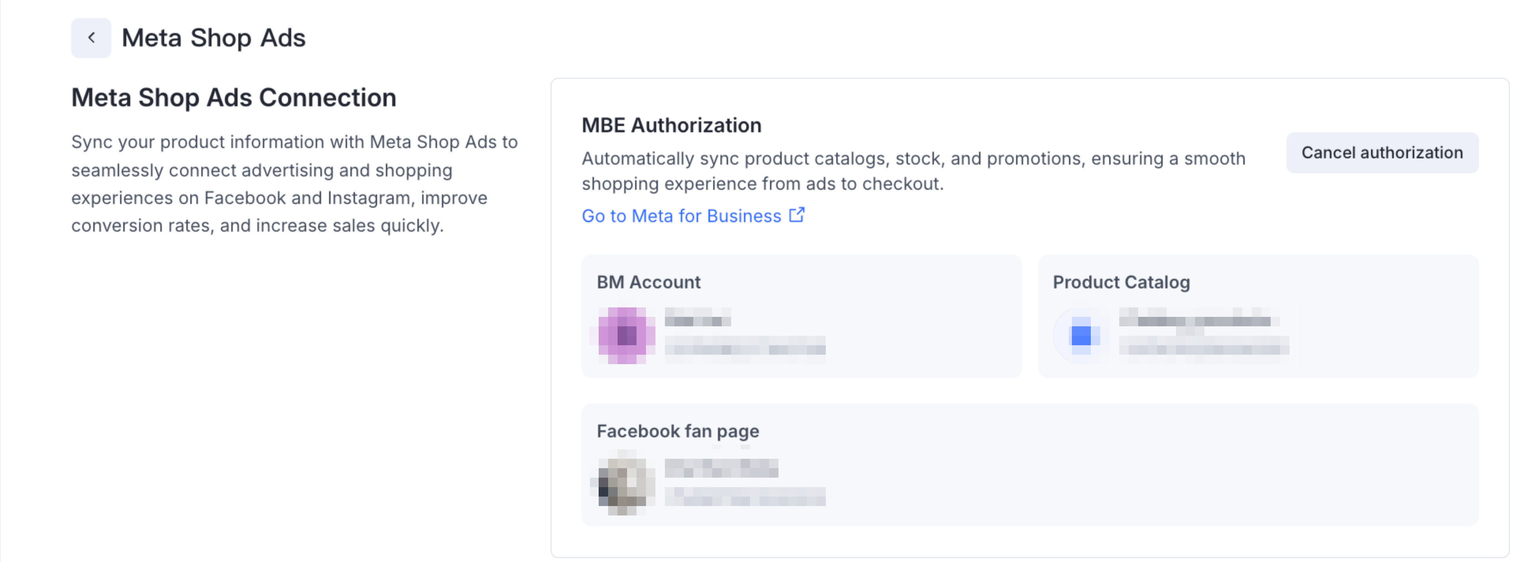The image size is (1527, 562).
Task: Click the Meta Shop Ads Connection heading
Action: point(233,98)
